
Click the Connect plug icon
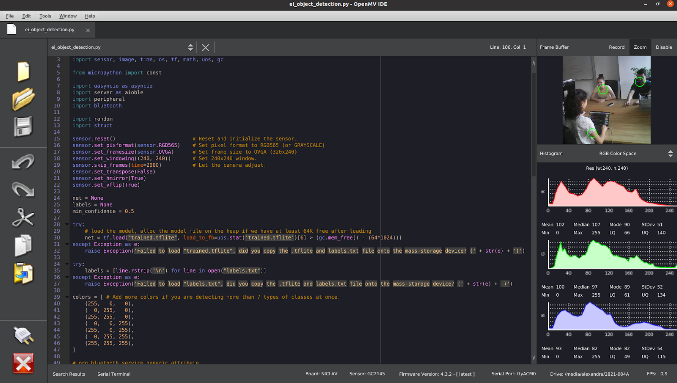point(23,336)
